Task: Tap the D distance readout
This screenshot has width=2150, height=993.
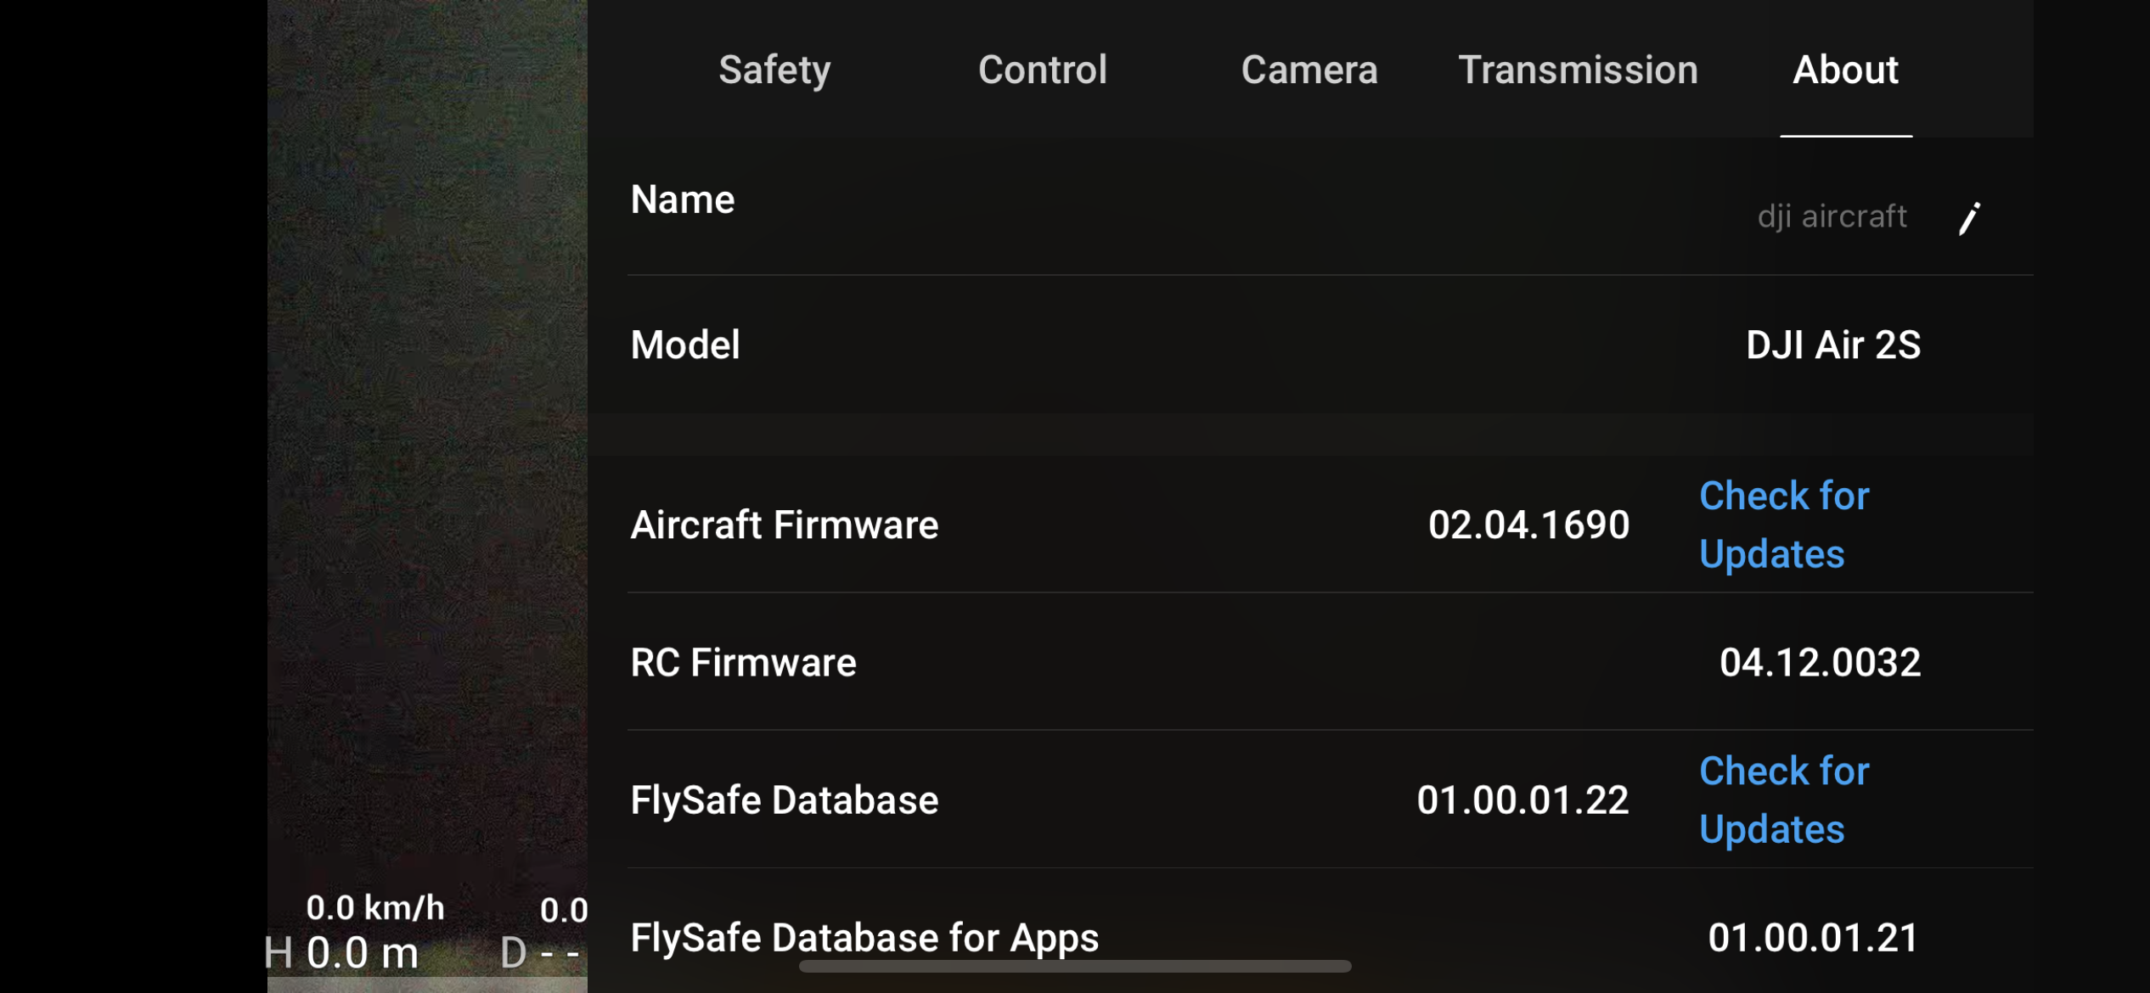Action: [540, 953]
